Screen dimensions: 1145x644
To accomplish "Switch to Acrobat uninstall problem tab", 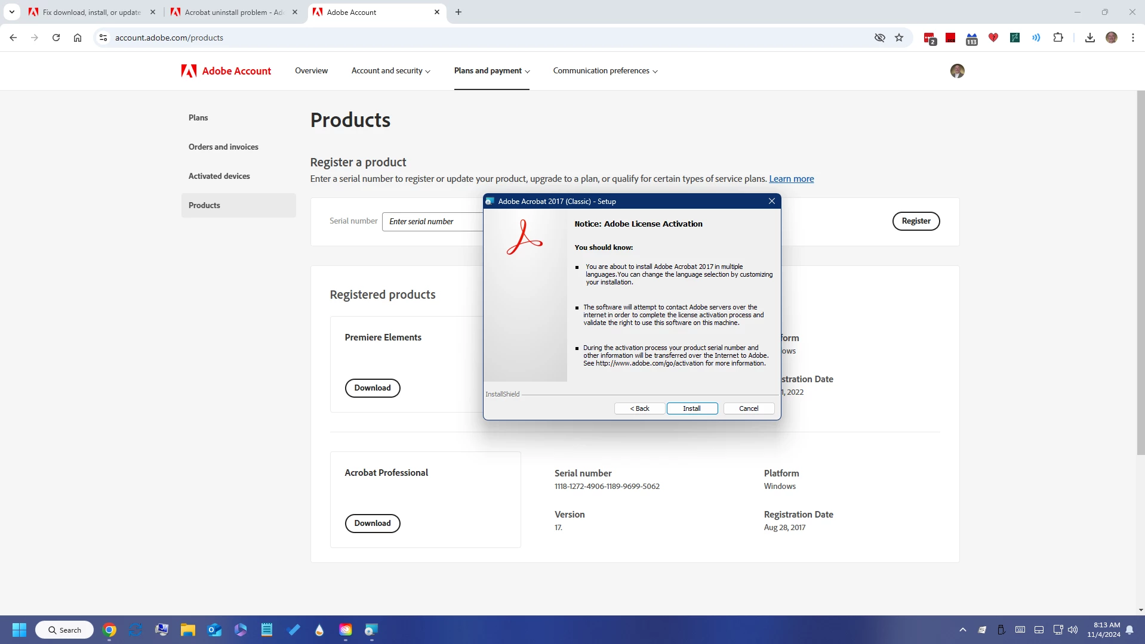I will click(234, 12).
